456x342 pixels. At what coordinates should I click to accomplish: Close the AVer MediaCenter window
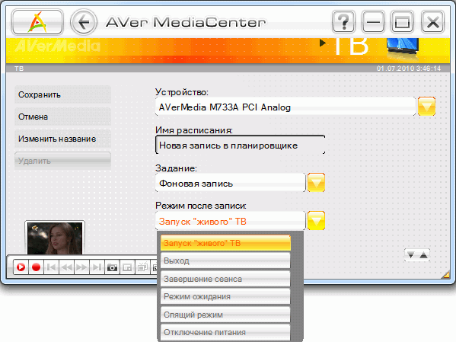(x=432, y=22)
